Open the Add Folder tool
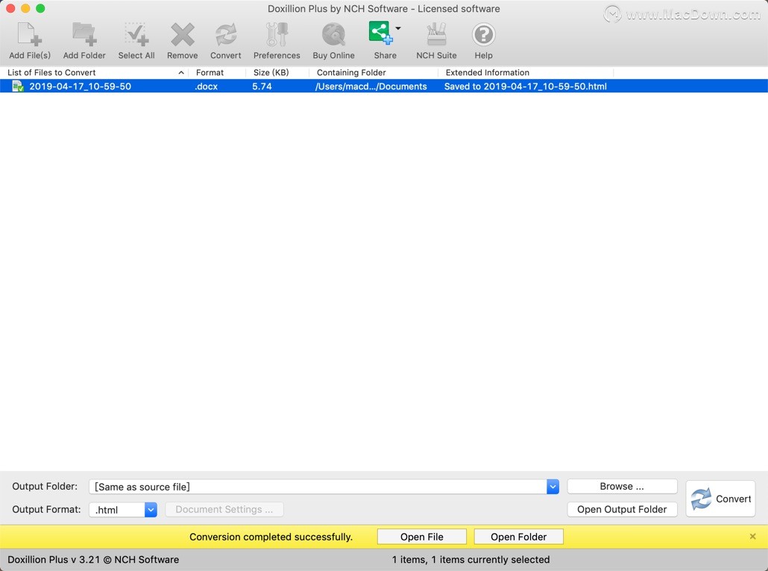The height and width of the screenshot is (571, 768). click(x=84, y=35)
